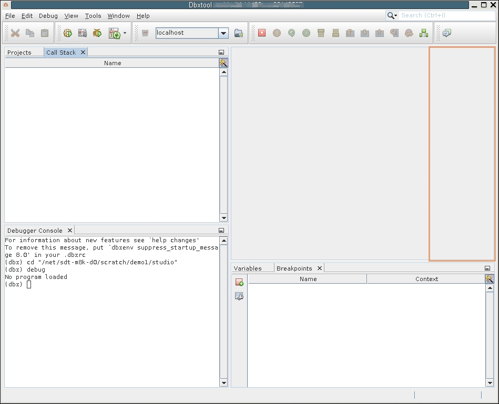Close the Breakpoints tab
Viewport: 499px width, 404px height.
[320, 268]
